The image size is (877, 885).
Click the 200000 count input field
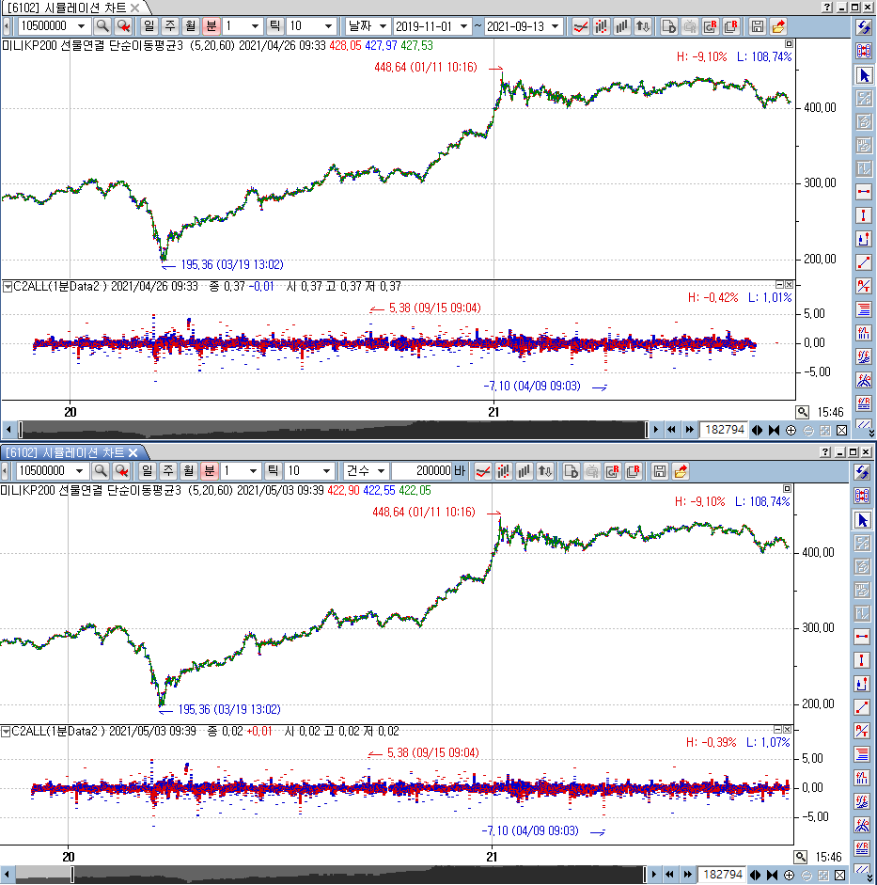pos(422,471)
